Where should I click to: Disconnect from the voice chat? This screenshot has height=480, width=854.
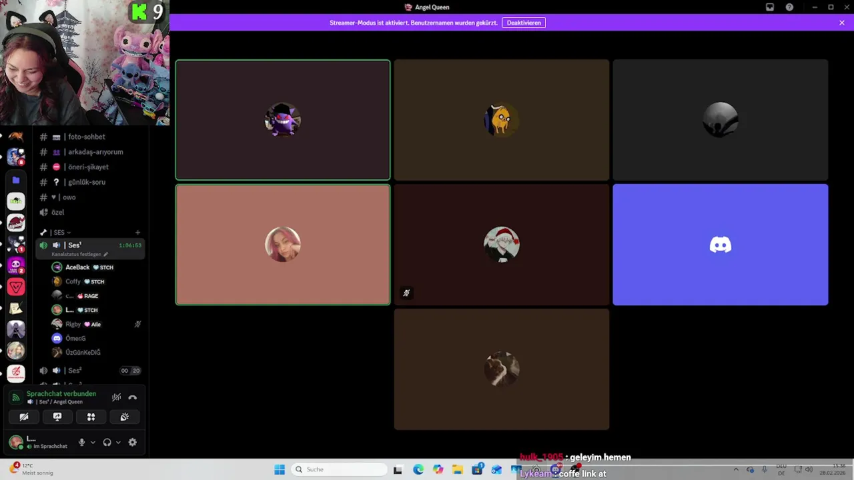pyautogui.click(x=133, y=397)
